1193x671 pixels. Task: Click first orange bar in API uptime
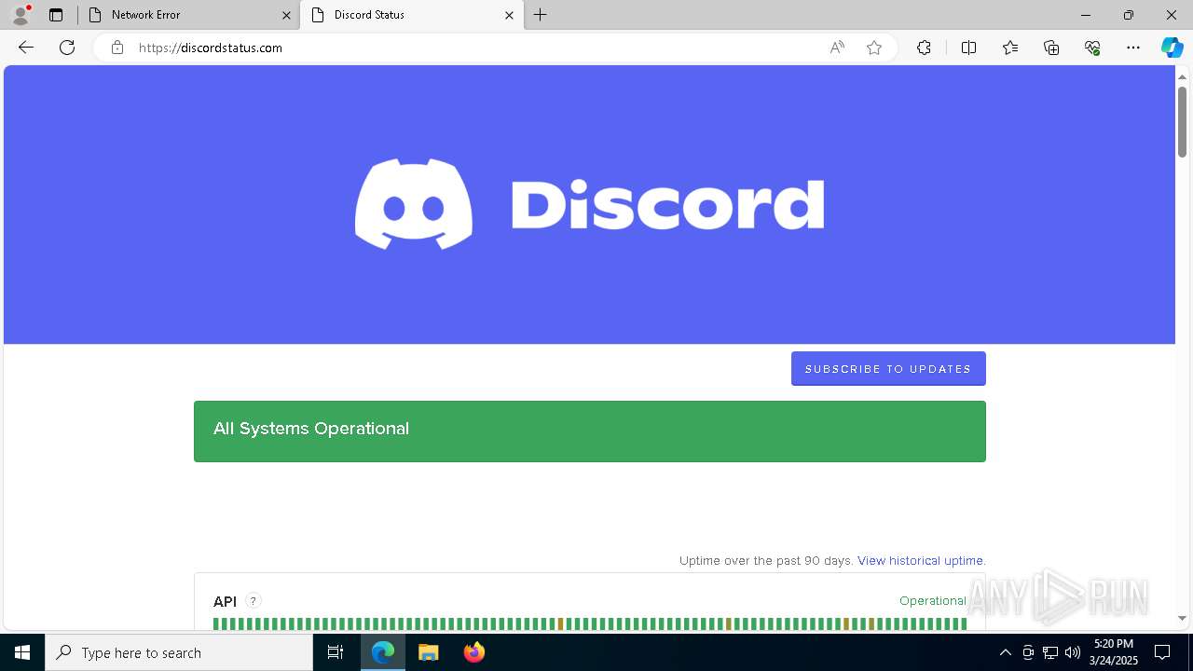coord(561,623)
